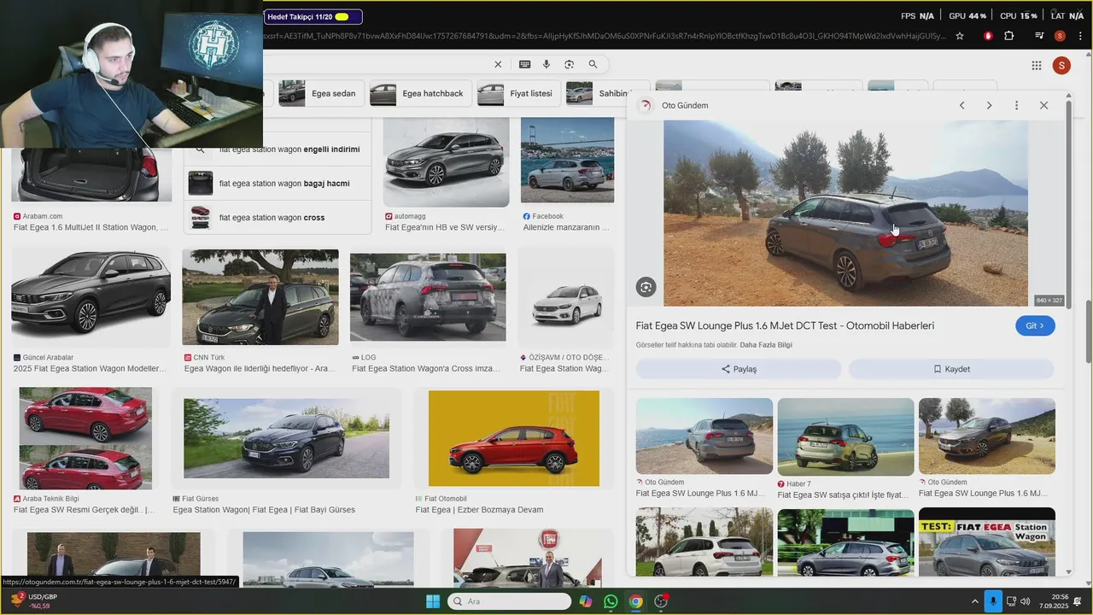Click the microphone tray icon
This screenshot has width=1093, height=615.
[x=993, y=601]
